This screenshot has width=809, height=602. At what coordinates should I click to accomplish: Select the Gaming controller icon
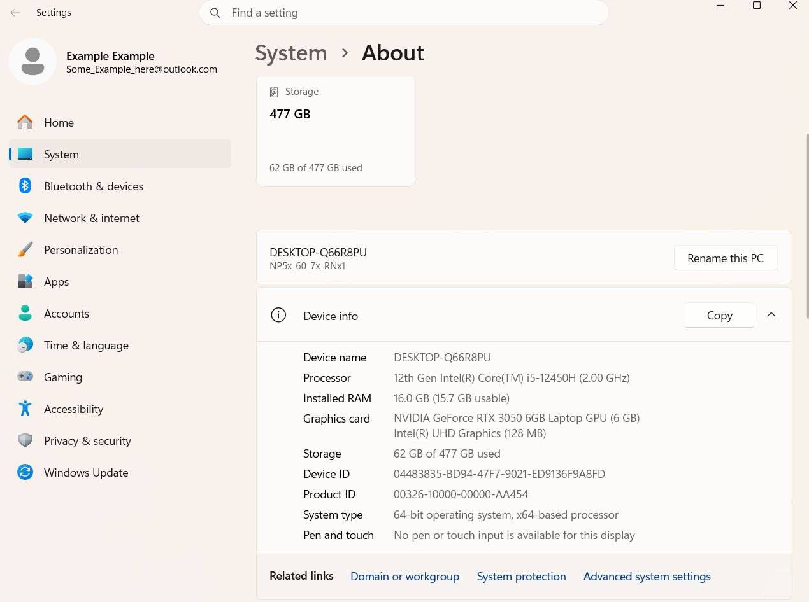point(25,377)
